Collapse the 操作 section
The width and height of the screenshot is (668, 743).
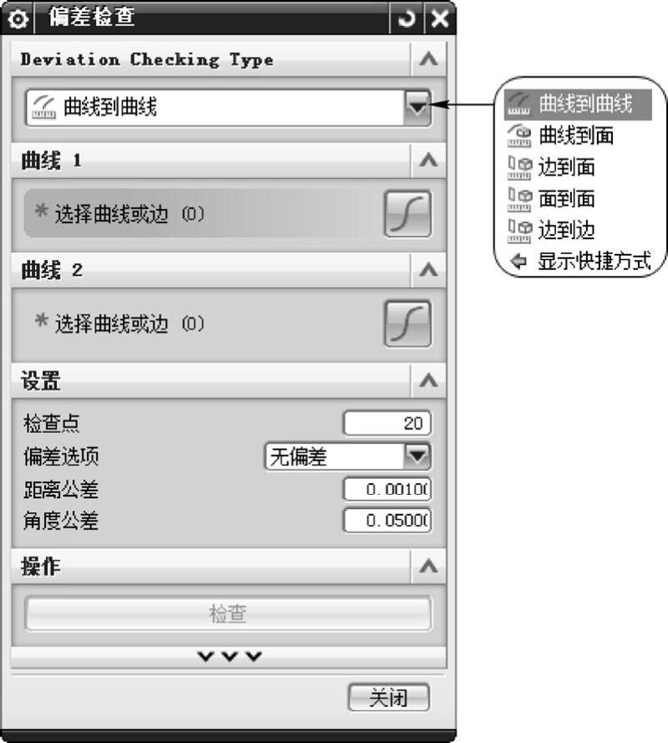428,567
